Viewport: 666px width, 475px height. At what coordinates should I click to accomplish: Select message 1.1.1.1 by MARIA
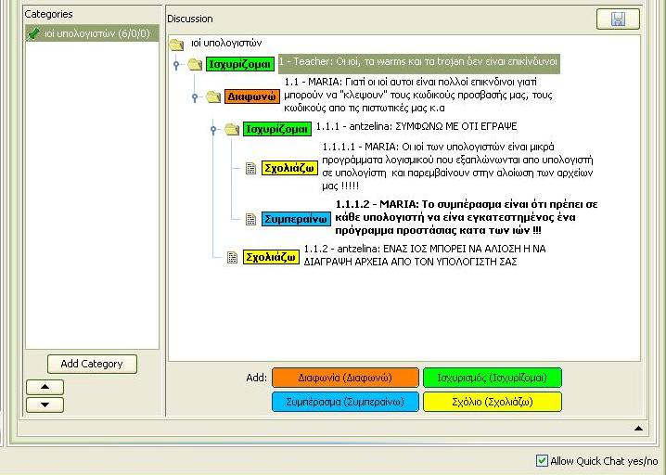(x=458, y=167)
